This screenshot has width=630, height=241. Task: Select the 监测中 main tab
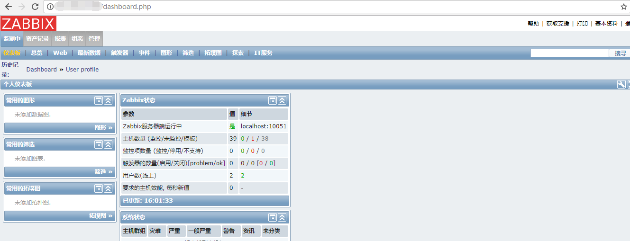pos(12,39)
